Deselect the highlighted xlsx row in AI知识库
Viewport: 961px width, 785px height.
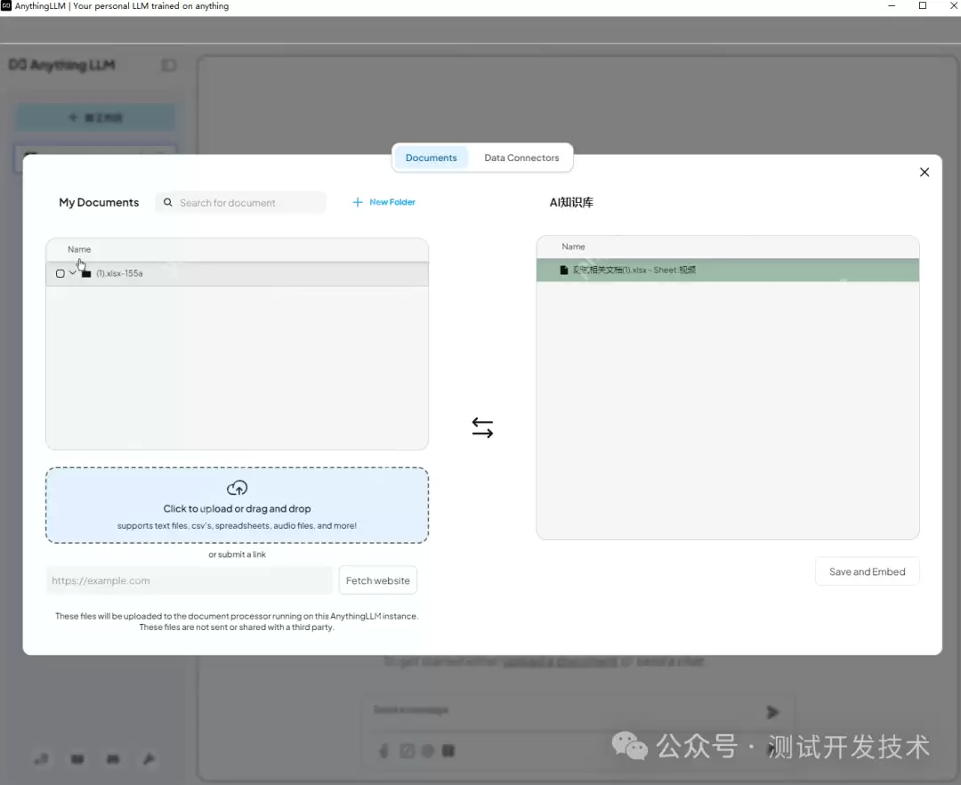[728, 270]
